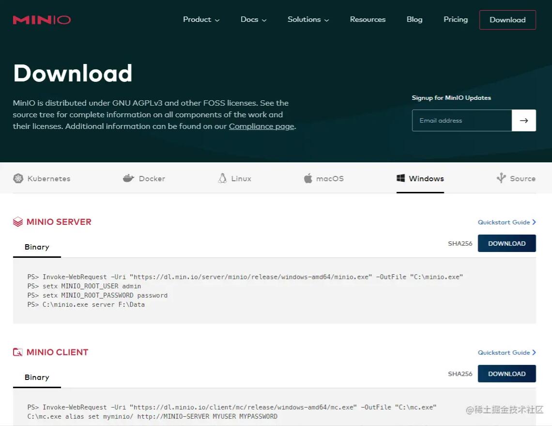Screen dimensions: 552x426
Task: Open the Compliance page link
Action: [261, 126]
